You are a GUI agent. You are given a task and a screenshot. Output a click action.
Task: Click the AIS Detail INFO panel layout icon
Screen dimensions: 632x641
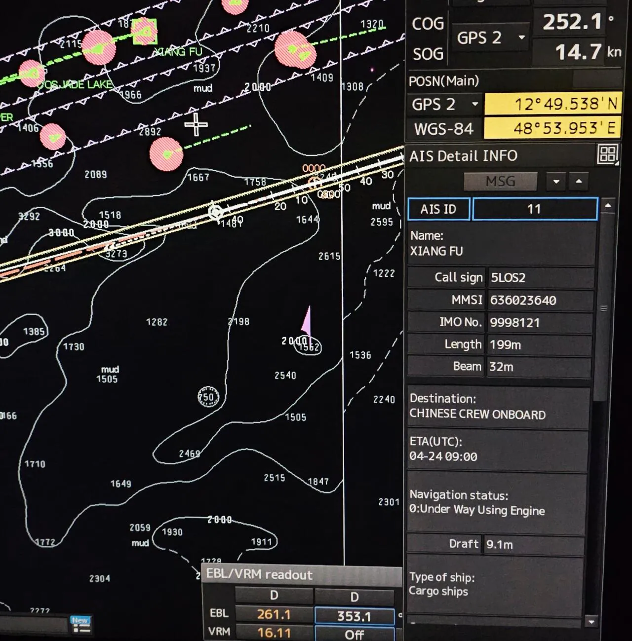607,154
